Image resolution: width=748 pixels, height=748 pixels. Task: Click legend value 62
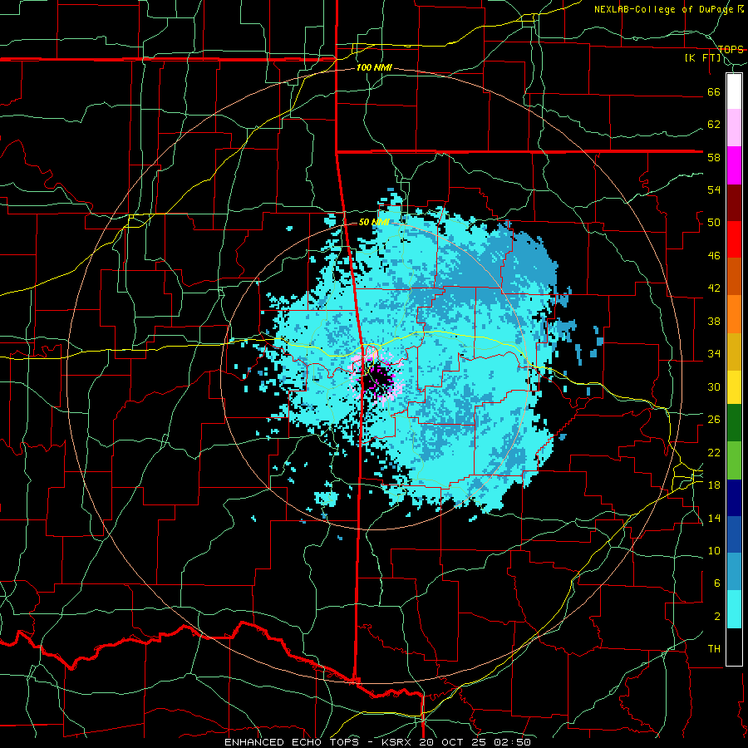[x=714, y=124]
